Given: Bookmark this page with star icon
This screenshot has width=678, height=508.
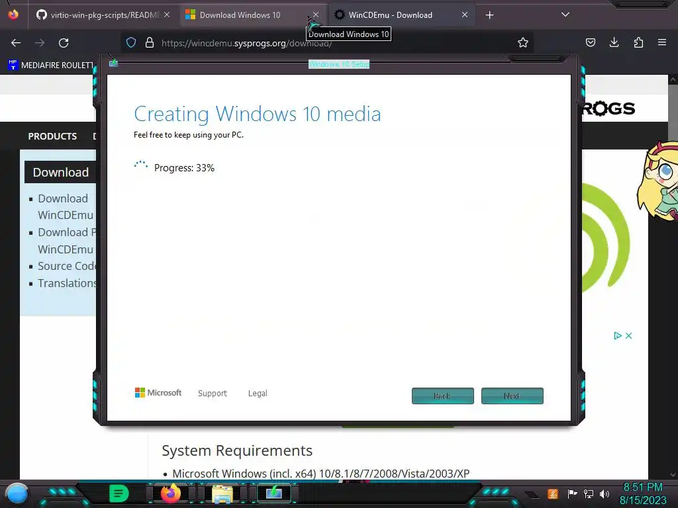Looking at the screenshot, I should coord(523,42).
